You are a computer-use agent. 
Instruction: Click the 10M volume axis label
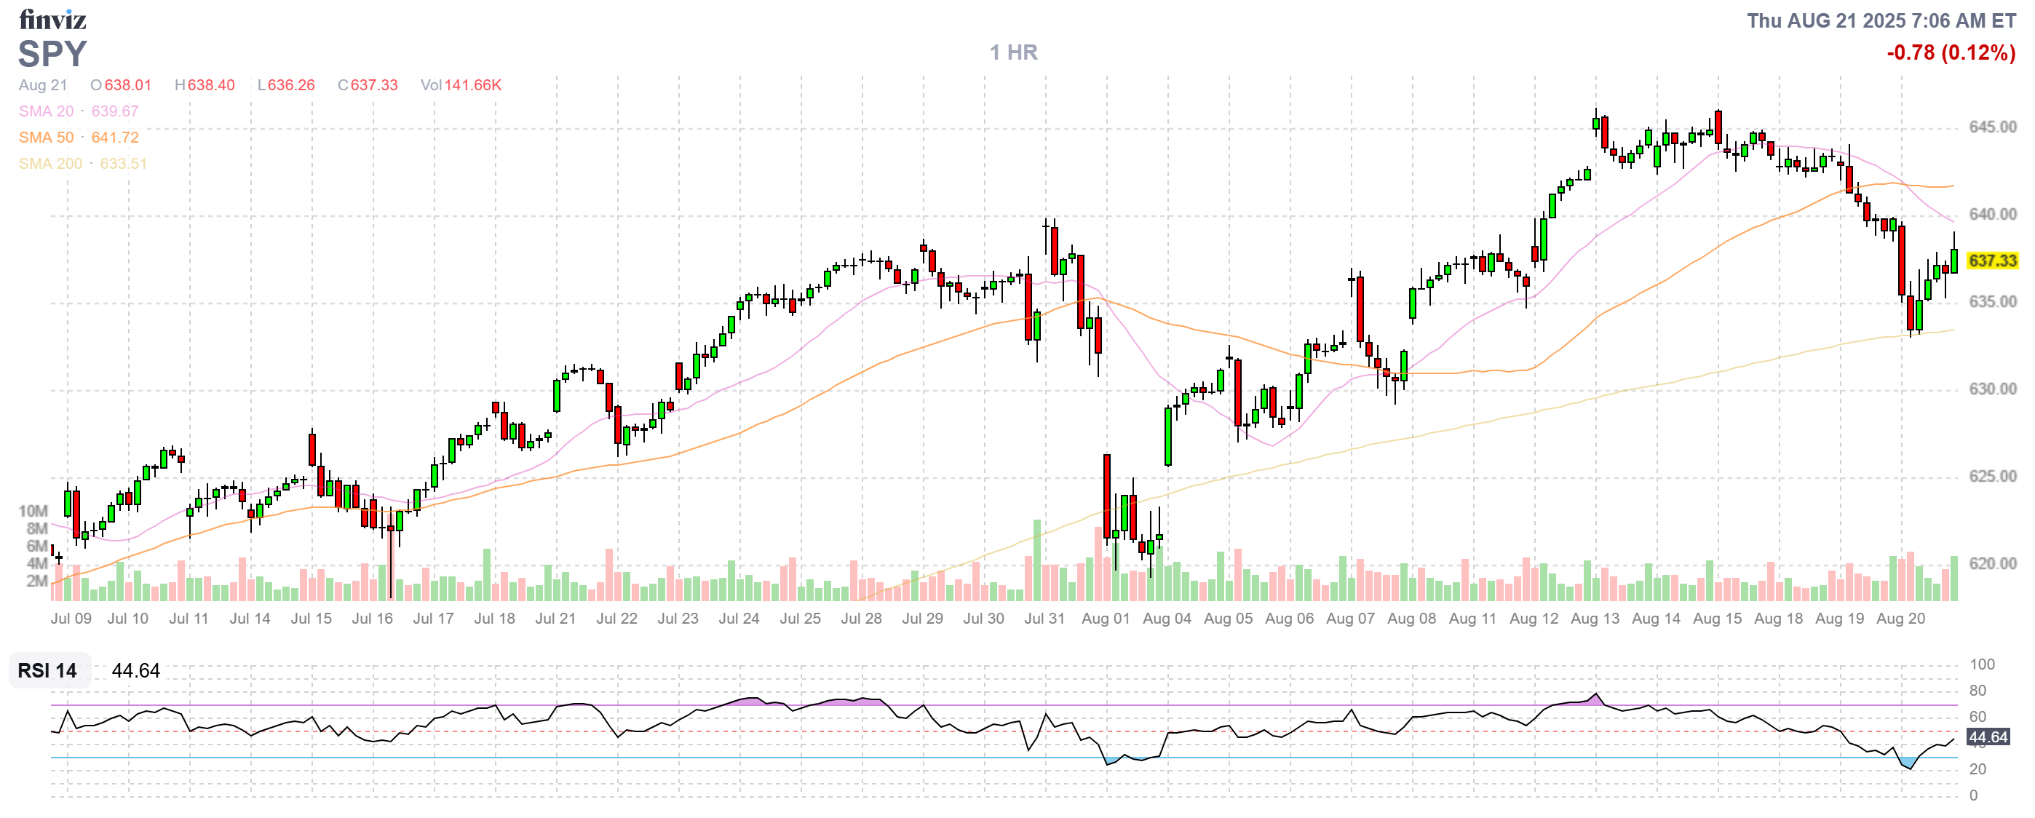click(33, 511)
